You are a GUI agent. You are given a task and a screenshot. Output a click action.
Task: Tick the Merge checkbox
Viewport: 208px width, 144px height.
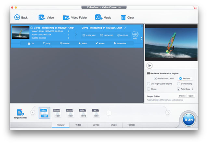pyautogui.click(x=149, y=89)
